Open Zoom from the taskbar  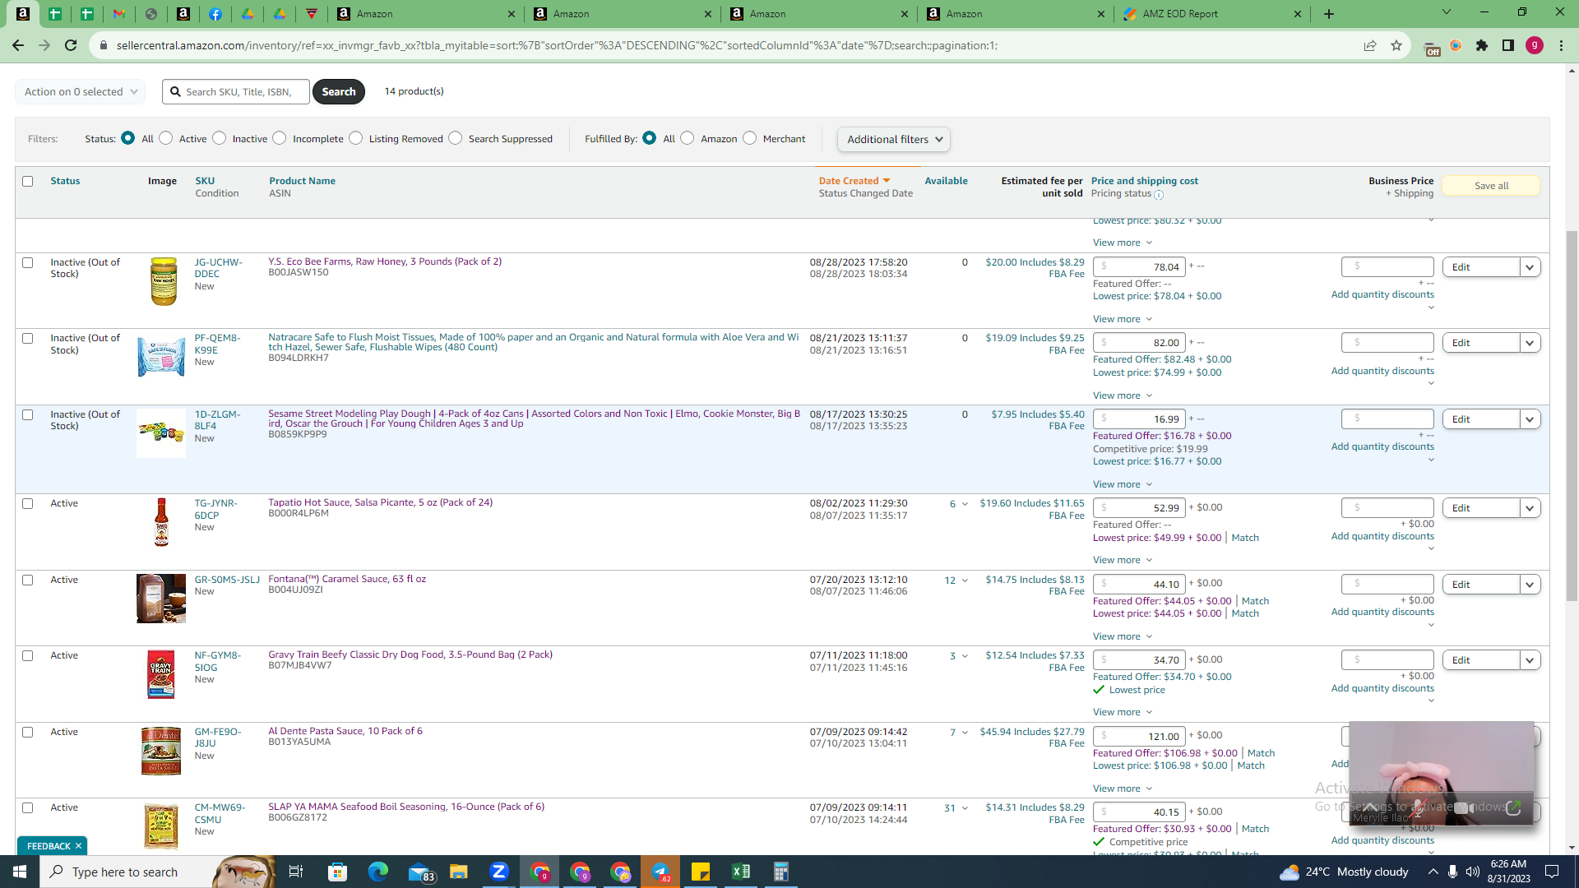(x=498, y=872)
